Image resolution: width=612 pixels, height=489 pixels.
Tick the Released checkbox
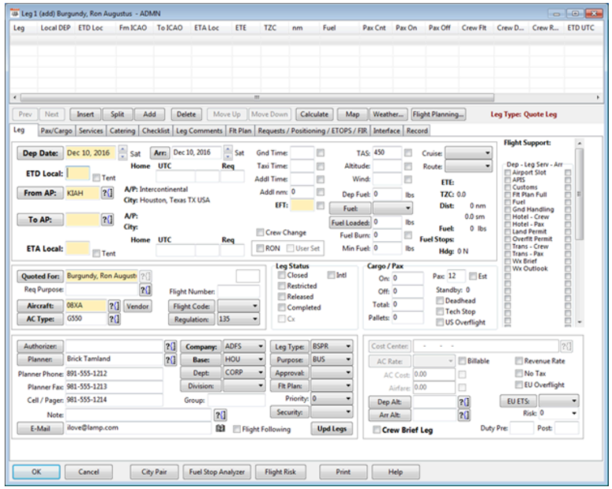click(x=282, y=297)
